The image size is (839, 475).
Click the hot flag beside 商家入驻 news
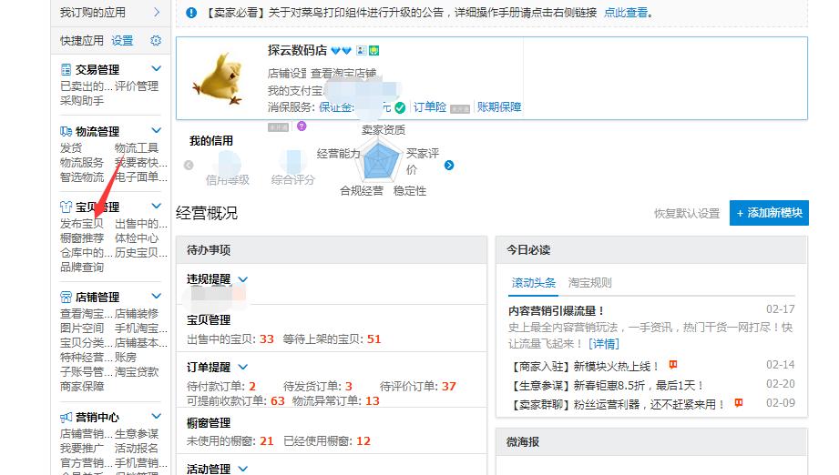tap(673, 365)
